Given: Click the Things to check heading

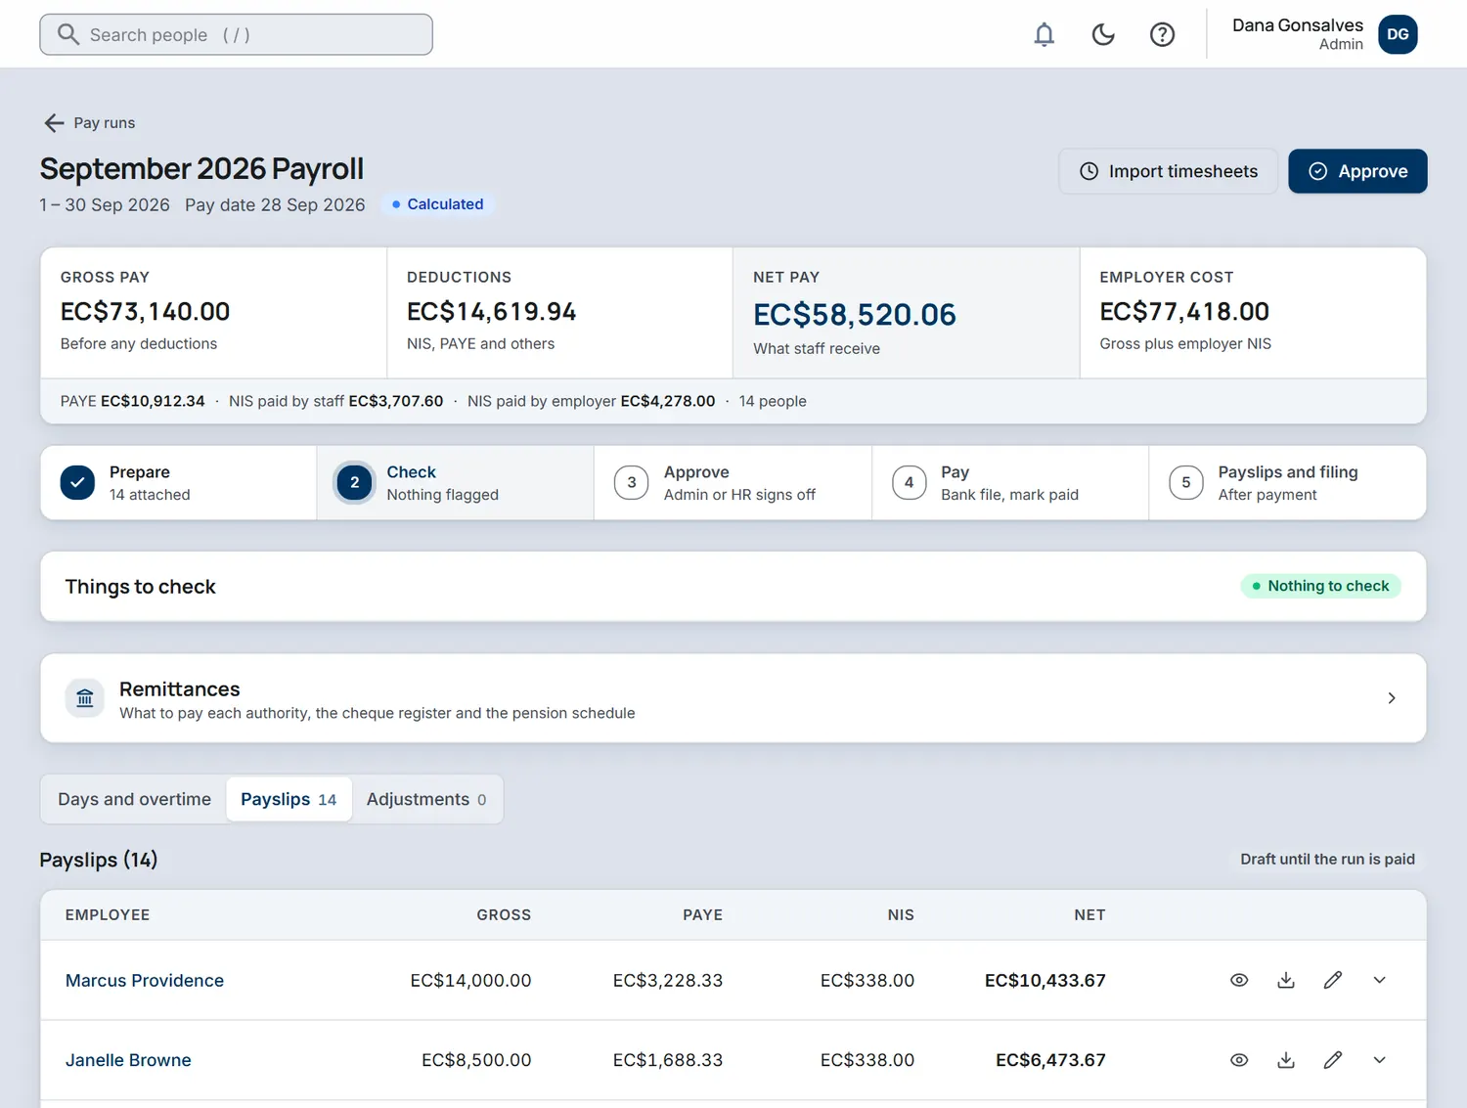Looking at the screenshot, I should pos(140,587).
